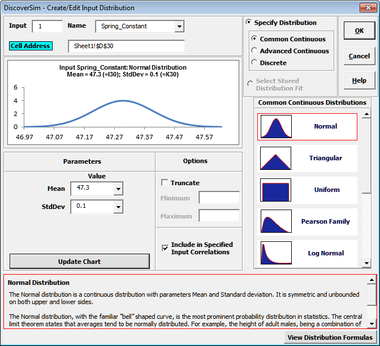This screenshot has height=346, width=380.
Task: Click the distribution list scroll down arrow
Action: (366, 263)
